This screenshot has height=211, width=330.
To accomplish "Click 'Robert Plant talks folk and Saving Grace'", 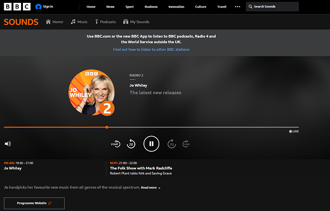I will (x=141, y=173).
